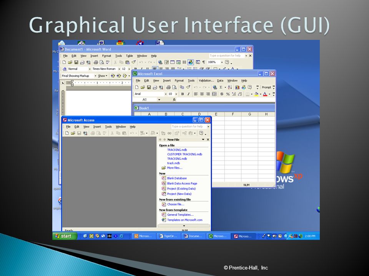Click Word's Type a question for help box
The width and height of the screenshot is (369, 276).
point(227,56)
